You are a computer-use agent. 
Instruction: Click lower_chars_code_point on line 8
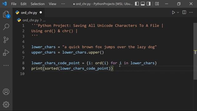[x=55, y=63]
